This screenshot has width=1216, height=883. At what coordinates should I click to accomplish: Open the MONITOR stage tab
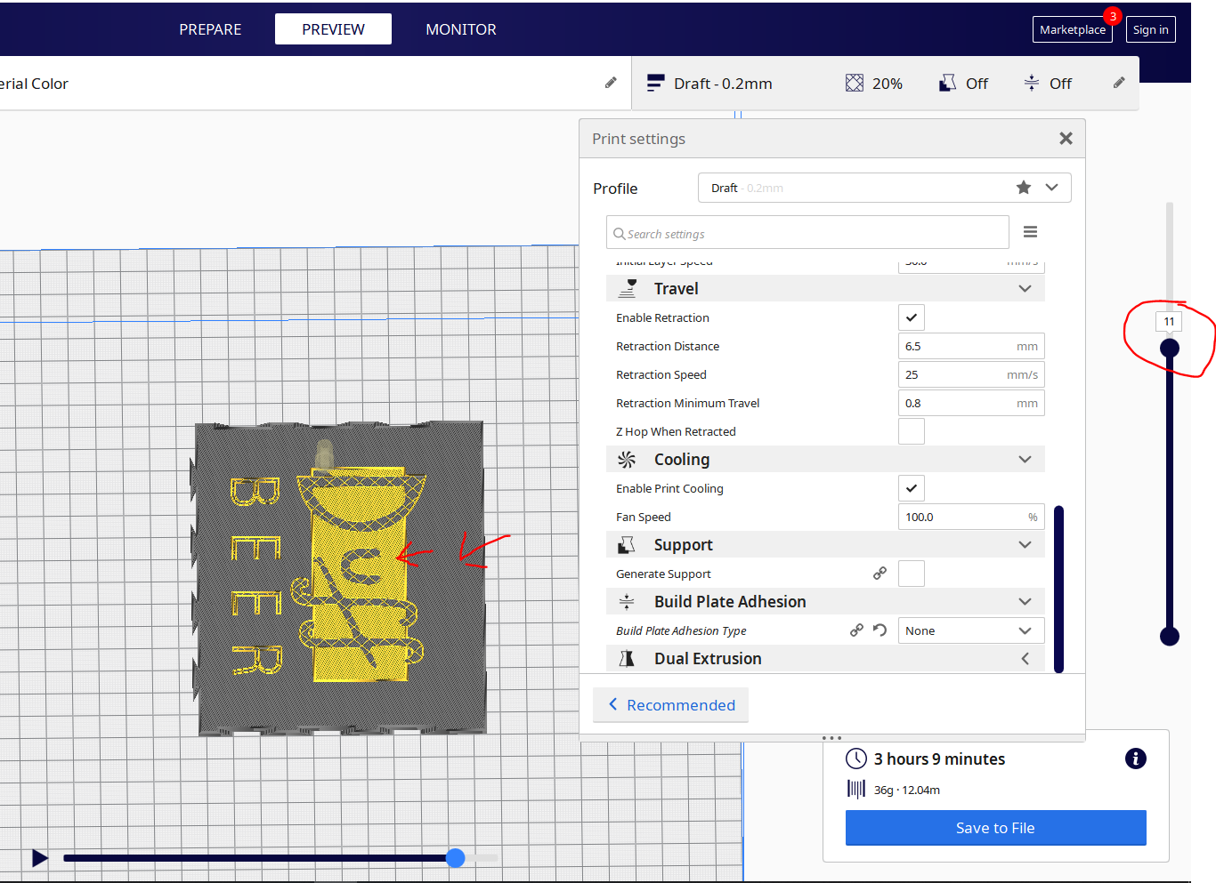coord(461,29)
